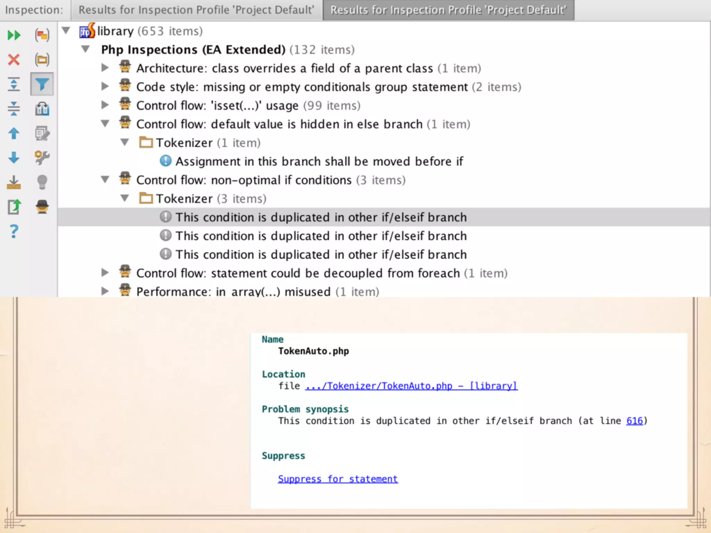Switch to the first Results for Inspection Profile tab
The height and width of the screenshot is (533, 711).
[196, 10]
